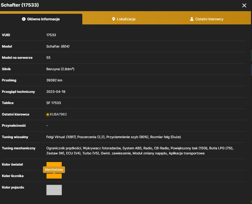This screenshot has width=252, height=204.
Task: Click the Przegląd techniczny label
Action: coord(18,92)
